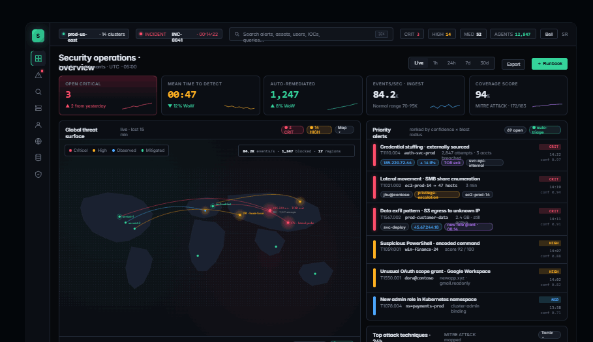This screenshot has width=593, height=342.
Task: Click the 185.220.72.44 IP tag
Action: 397,163
